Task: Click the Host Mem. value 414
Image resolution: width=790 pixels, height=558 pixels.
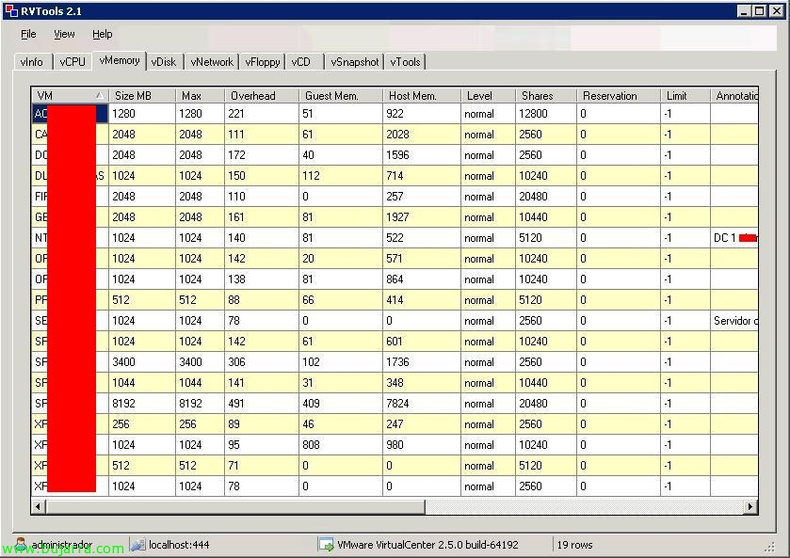Action: coord(422,300)
